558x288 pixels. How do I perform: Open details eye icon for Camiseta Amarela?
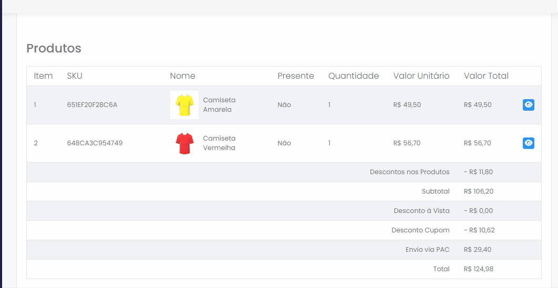click(x=529, y=105)
